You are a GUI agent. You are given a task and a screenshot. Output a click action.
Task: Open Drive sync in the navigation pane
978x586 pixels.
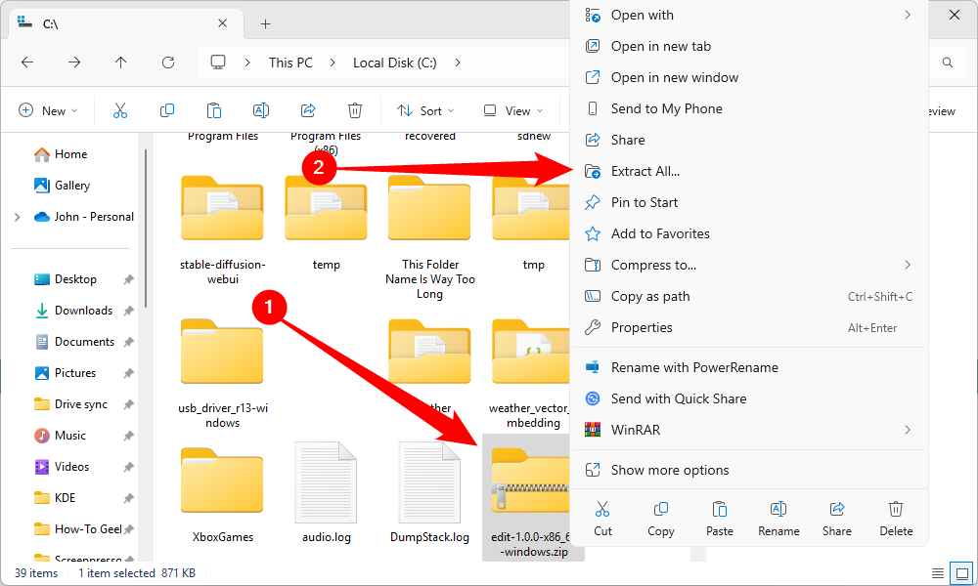[70, 404]
